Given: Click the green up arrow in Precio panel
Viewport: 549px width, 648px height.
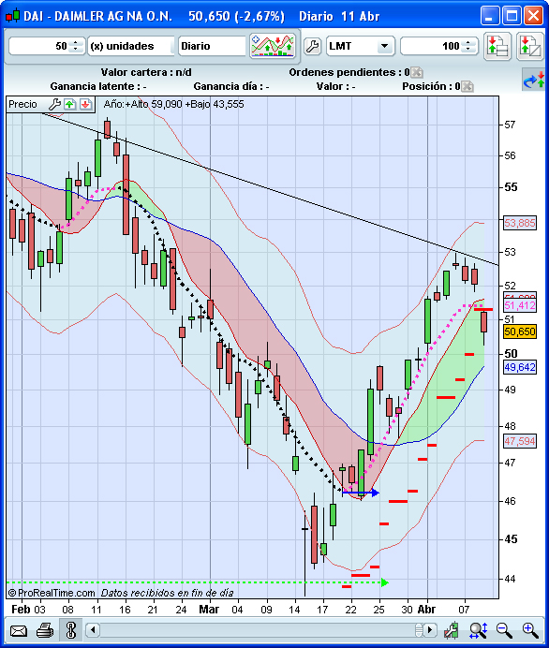Looking at the screenshot, I should click(x=70, y=104).
